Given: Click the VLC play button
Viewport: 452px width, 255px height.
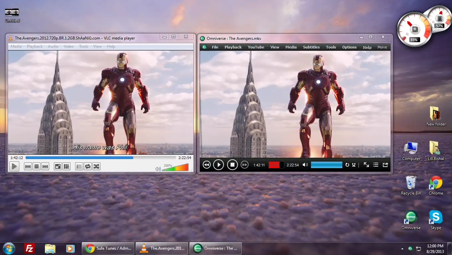Looking at the screenshot, I should 14,166.
